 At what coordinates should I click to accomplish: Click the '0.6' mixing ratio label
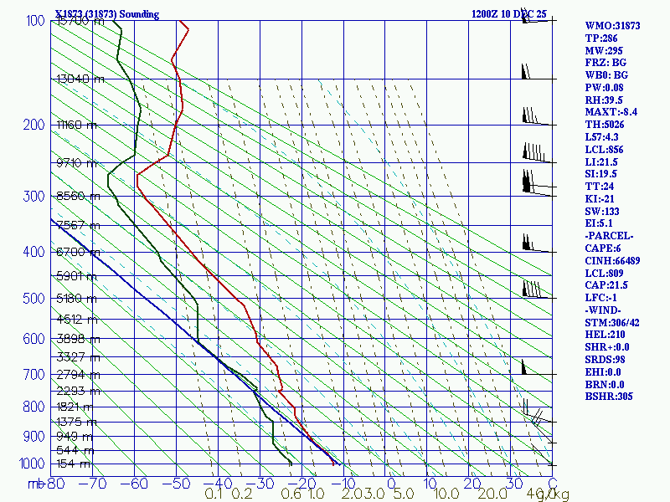[x=291, y=494]
